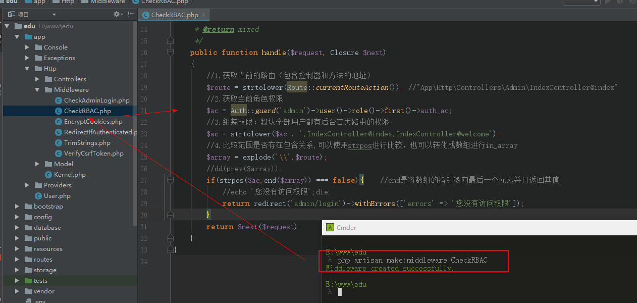Expand the bootstrap folder
This screenshot has height=303, width=637.
tap(17, 207)
